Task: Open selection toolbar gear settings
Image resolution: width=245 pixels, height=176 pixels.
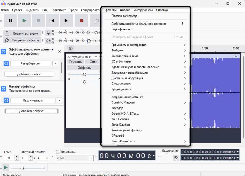Action: (176, 158)
